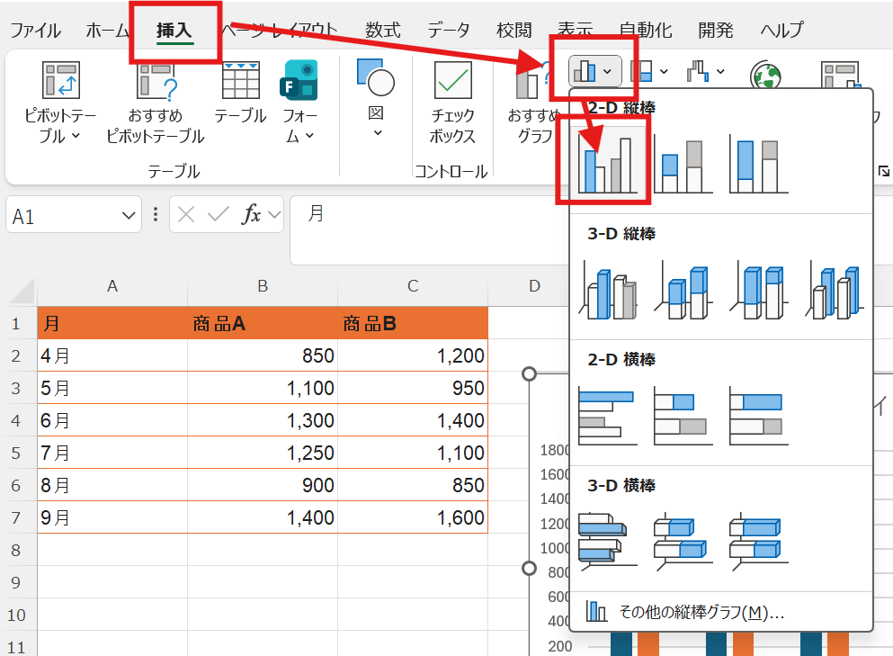Image resolution: width=893 pixels, height=656 pixels.
Task: Switch to the データ ribbon tab
Action: [447, 29]
